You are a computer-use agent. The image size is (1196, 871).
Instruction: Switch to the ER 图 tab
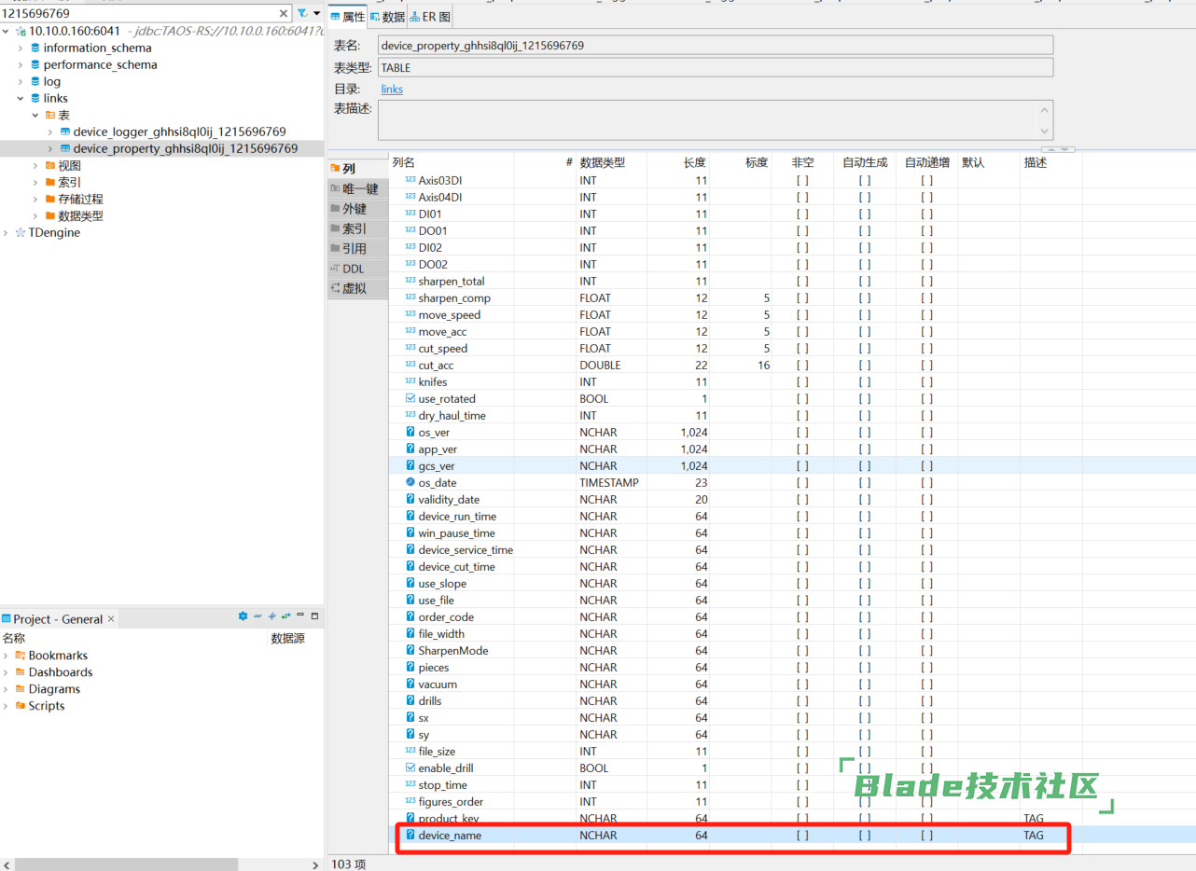pos(431,17)
